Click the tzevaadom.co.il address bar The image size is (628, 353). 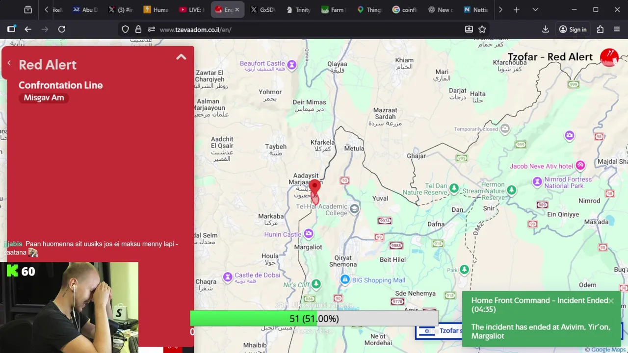[304, 29]
